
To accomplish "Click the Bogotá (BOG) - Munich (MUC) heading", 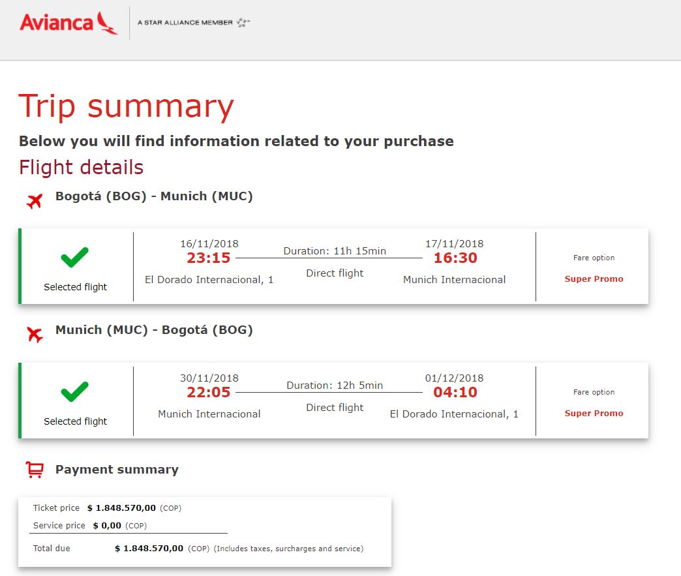I will [154, 196].
